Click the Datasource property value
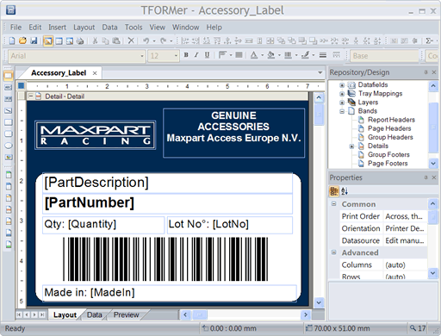 pyautogui.click(x=405, y=240)
